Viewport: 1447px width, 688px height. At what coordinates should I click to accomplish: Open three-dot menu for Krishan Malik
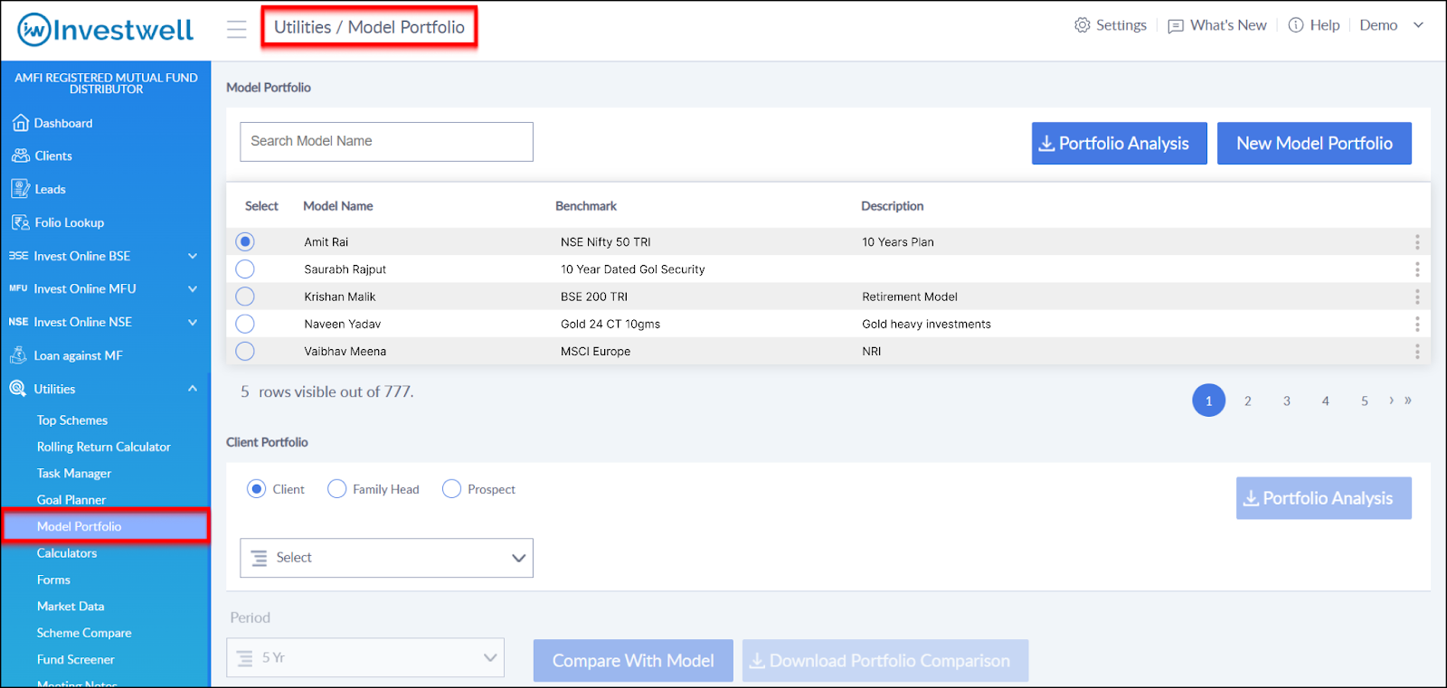(x=1417, y=297)
